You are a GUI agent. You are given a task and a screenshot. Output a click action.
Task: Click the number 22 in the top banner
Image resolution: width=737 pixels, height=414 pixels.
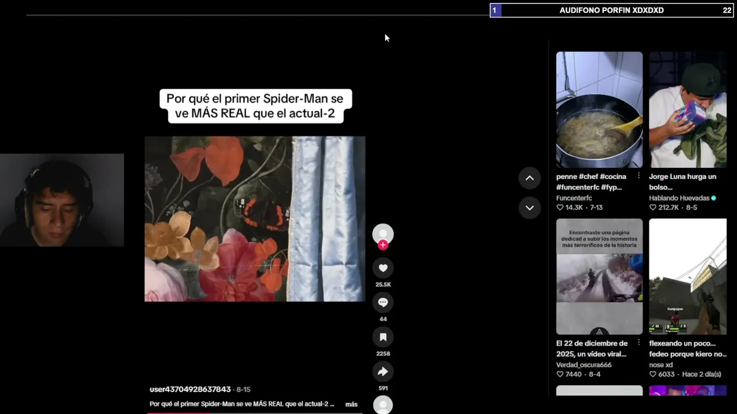click(727, 10)
